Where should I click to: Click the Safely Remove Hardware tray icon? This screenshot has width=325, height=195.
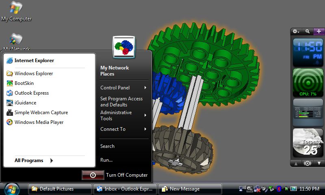click(x=271, y=189)
